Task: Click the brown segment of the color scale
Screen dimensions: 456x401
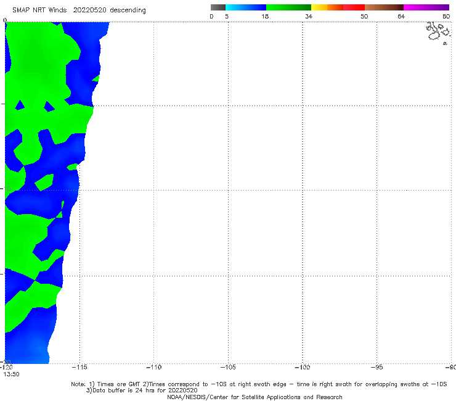Action: coord(384,7)
